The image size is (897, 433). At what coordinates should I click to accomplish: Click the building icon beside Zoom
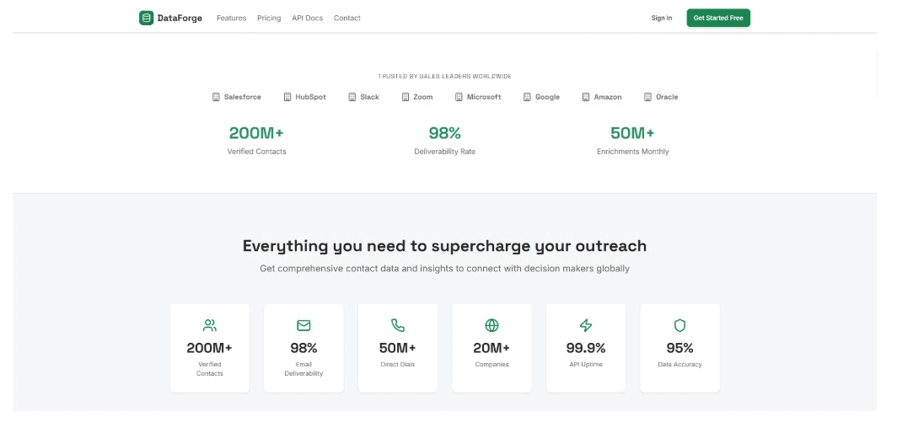click(x=406, y=97)
